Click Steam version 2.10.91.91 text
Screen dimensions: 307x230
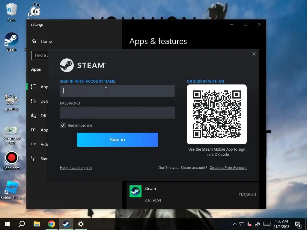tap(153, 200)
